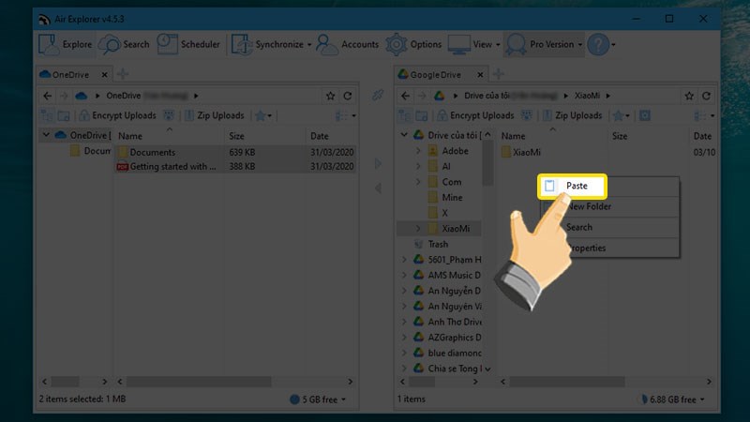Open the View menu

(x=473, y=44)
